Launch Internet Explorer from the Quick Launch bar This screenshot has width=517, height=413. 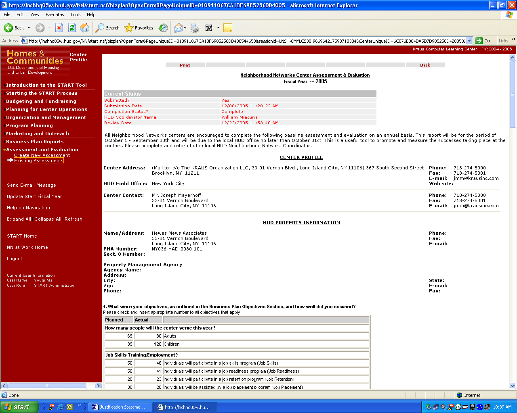click(x=61, y=407)
